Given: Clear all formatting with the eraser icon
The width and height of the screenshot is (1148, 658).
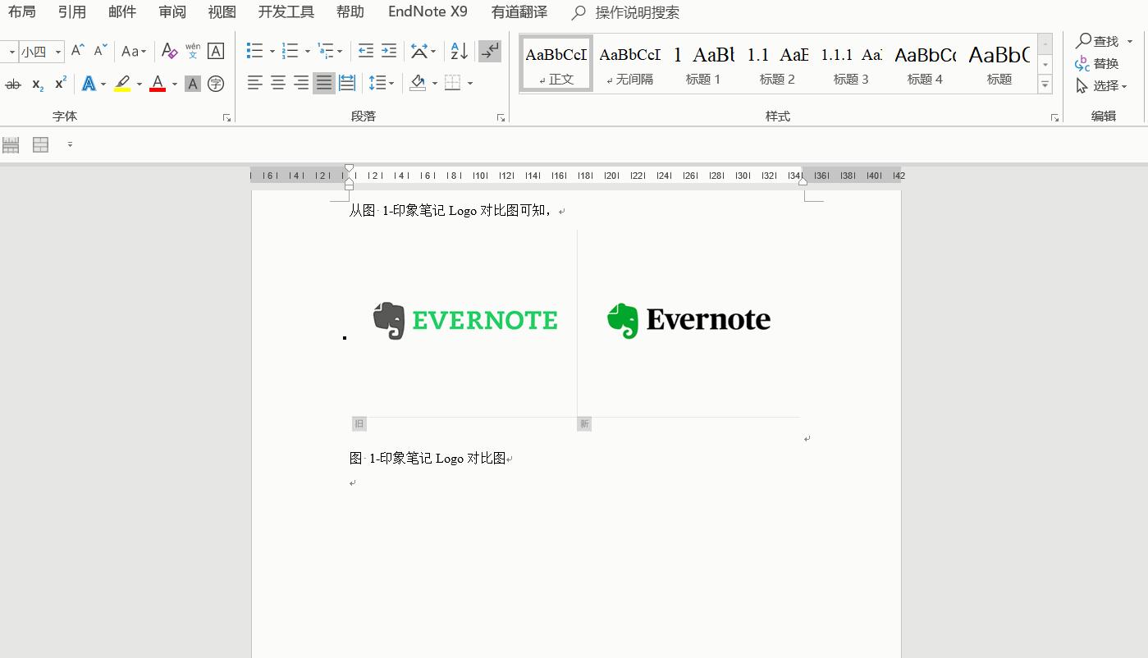Looking at the screenshot, I should tap(169, 50).
